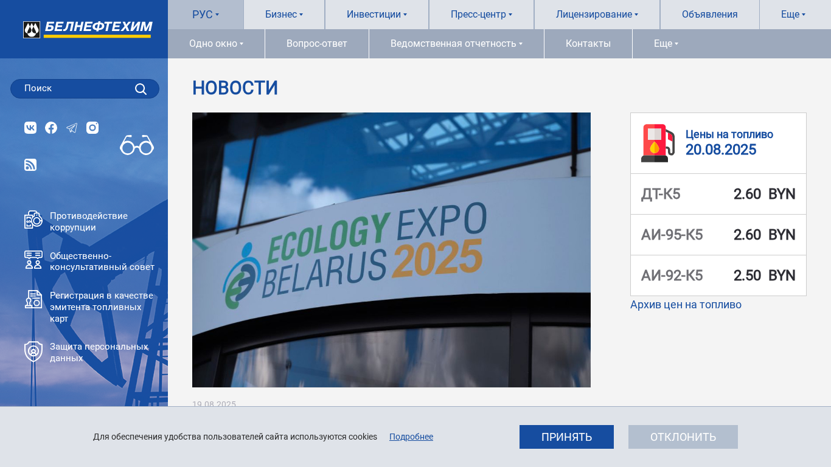
Task: Click the search magnifier icon
Action: coord(141,89)
